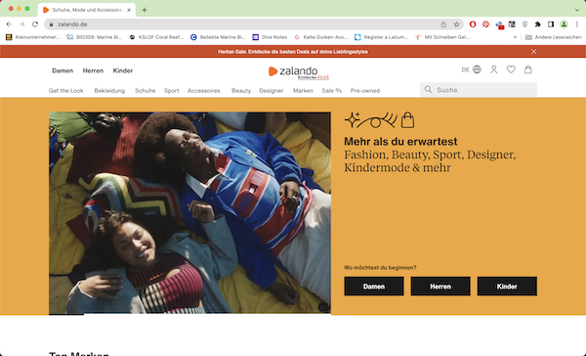Open the tab search dropdown arrow
This screenshot has height=356, width=586.
(x=577, y=10)
